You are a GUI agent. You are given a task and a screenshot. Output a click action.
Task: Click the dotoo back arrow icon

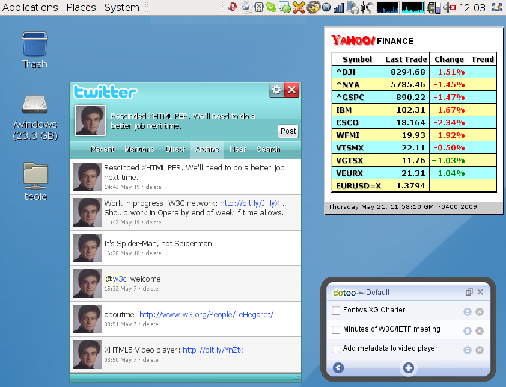coord(338,368)
